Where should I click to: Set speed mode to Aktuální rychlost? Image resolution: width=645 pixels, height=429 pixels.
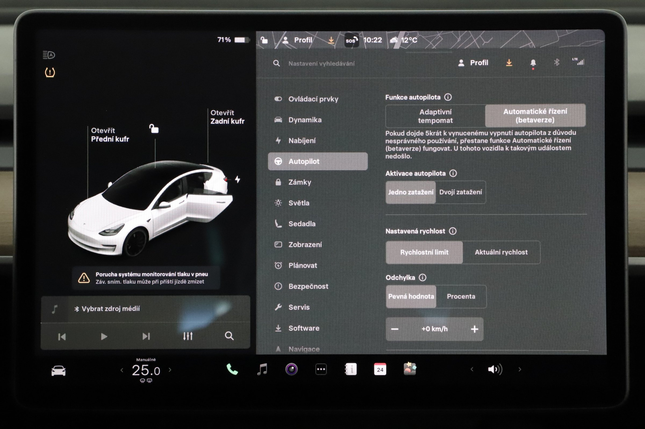(x=501, y=252)
